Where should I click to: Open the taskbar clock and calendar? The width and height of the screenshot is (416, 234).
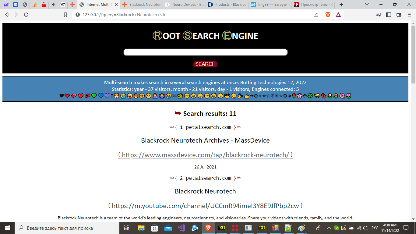(390, 228)
